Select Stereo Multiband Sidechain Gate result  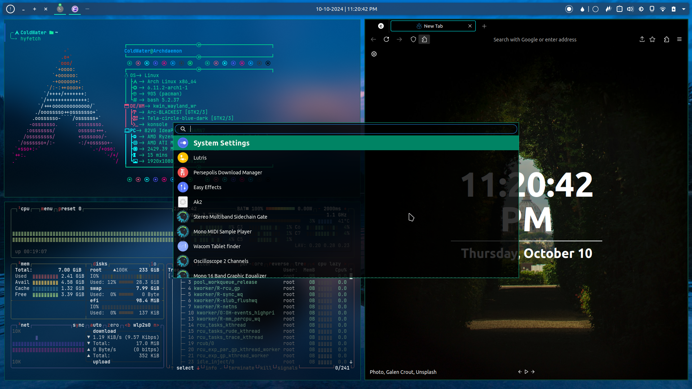pos(346,217)
